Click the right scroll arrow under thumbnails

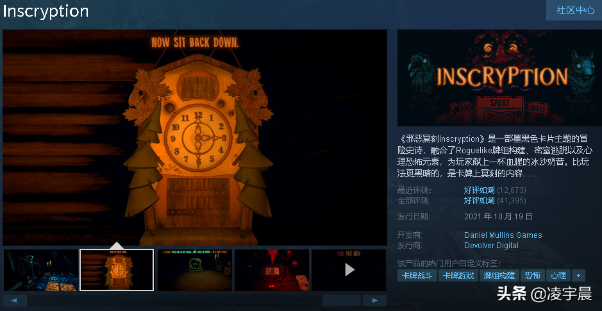point(374,301)
